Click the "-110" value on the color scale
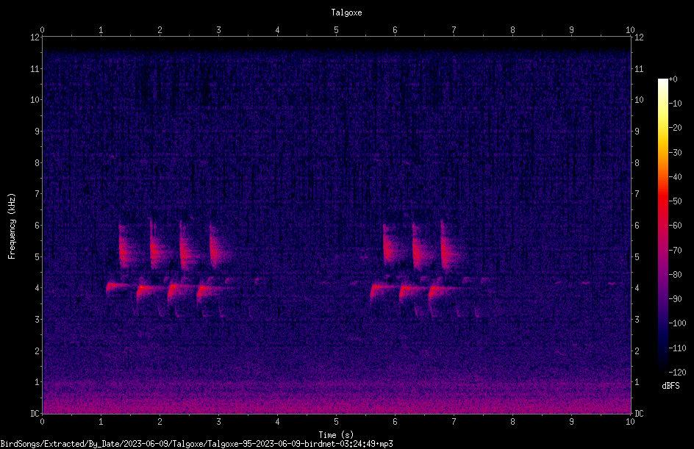 [678, 348]
